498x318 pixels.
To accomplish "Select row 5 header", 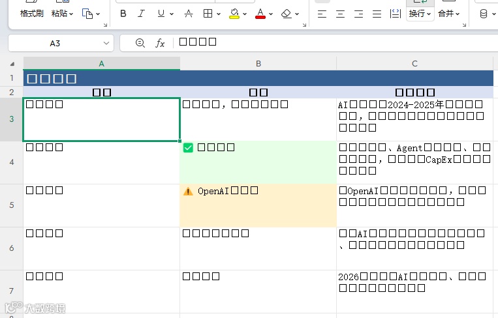I will coord(12,205).
